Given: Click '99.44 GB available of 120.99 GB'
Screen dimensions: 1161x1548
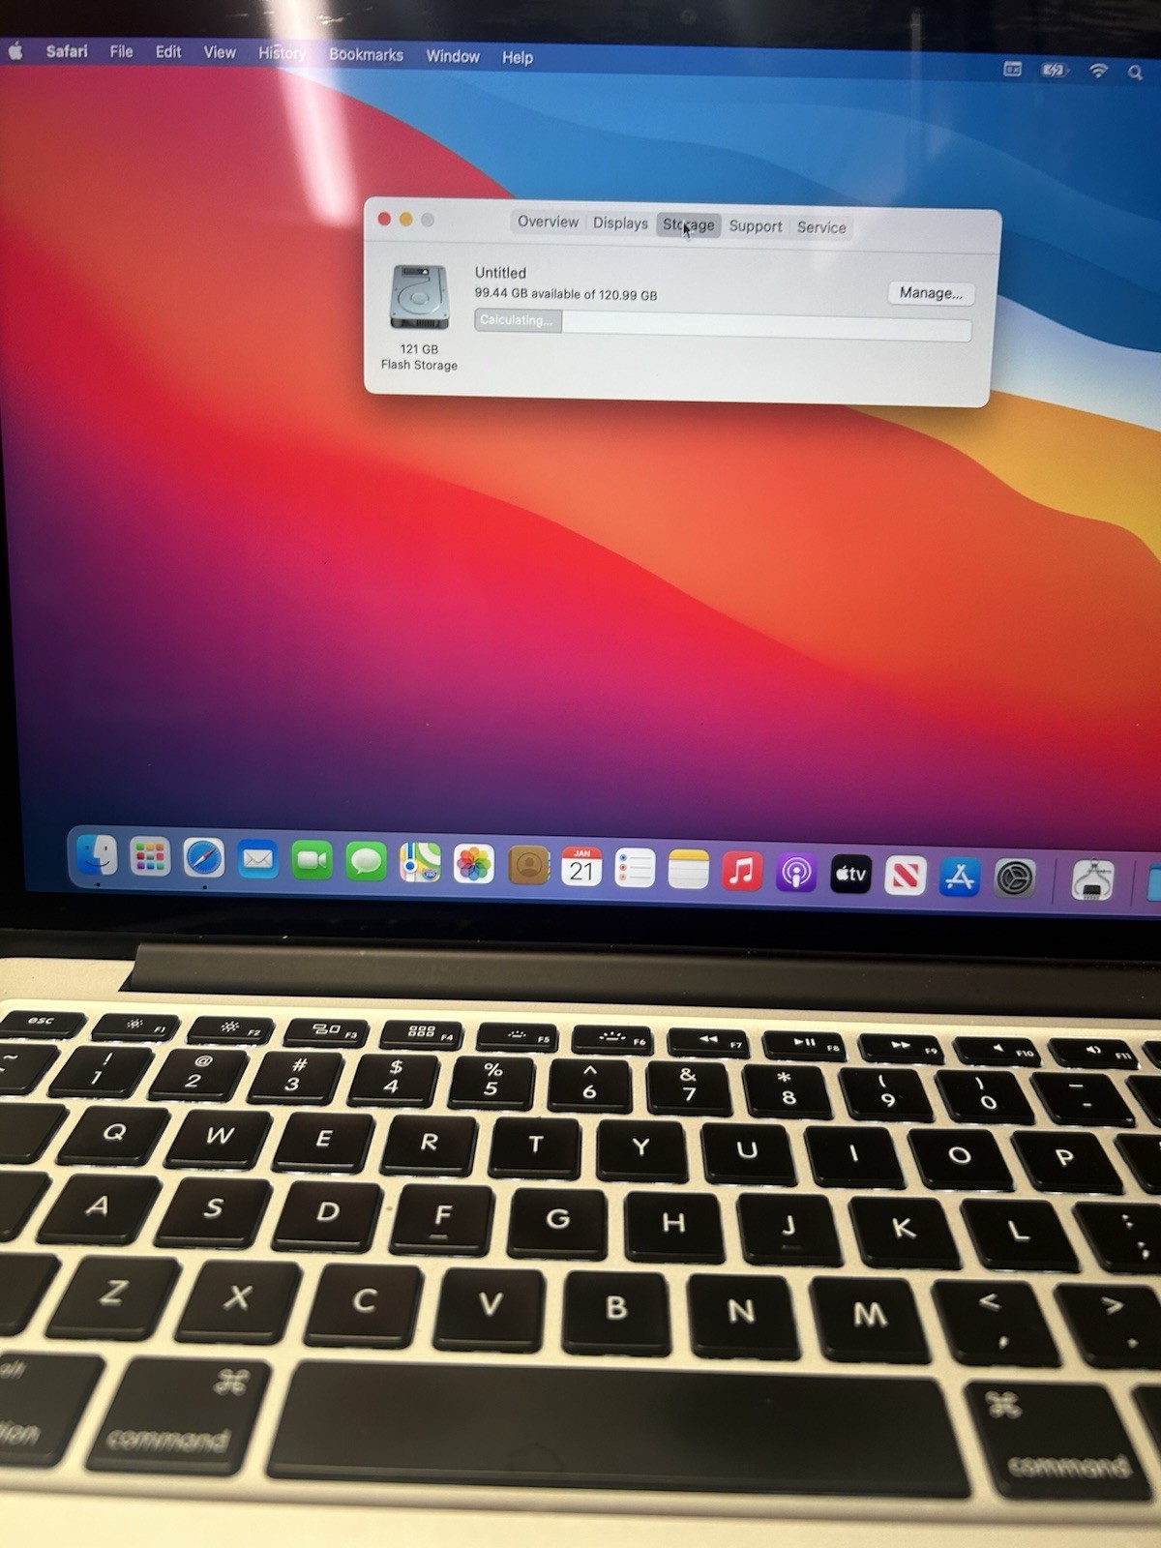Looking at the screenshot, I should tap(565, 294).
